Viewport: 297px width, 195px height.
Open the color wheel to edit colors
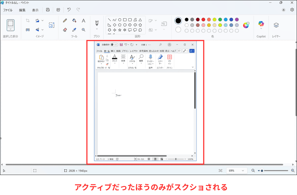(246, 25)
